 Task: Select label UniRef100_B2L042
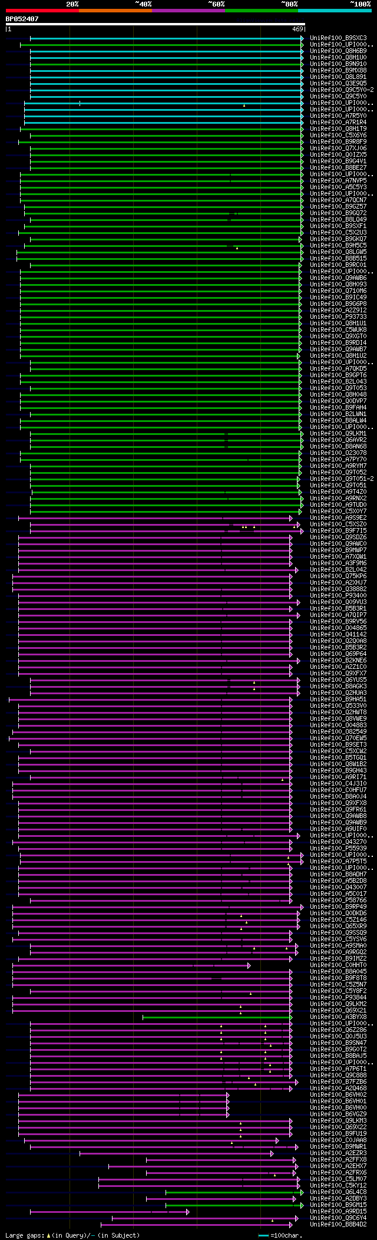[338, 570]
